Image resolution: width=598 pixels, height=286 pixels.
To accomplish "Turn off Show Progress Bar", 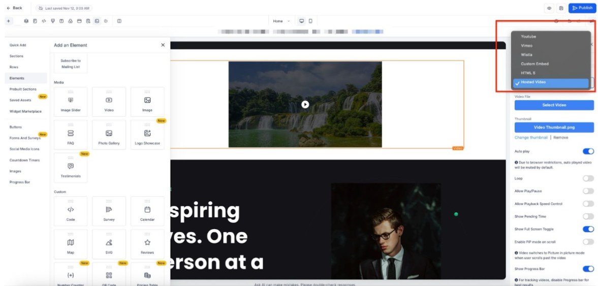I will click(x=588, y=269).
